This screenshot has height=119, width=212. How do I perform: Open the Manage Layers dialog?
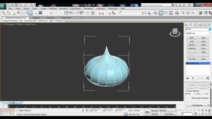point(155,13)
